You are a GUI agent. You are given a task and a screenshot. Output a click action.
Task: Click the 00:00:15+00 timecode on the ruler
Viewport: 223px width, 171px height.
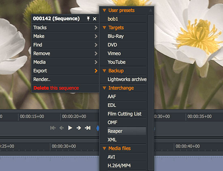tap(32, 116)
